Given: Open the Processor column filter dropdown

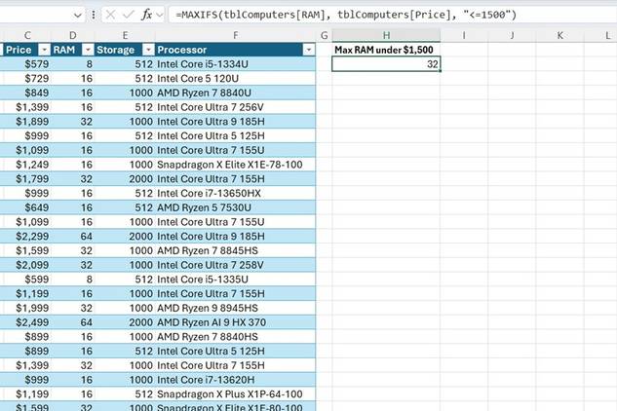Looking at the screenshot, I should click(308, 50).
